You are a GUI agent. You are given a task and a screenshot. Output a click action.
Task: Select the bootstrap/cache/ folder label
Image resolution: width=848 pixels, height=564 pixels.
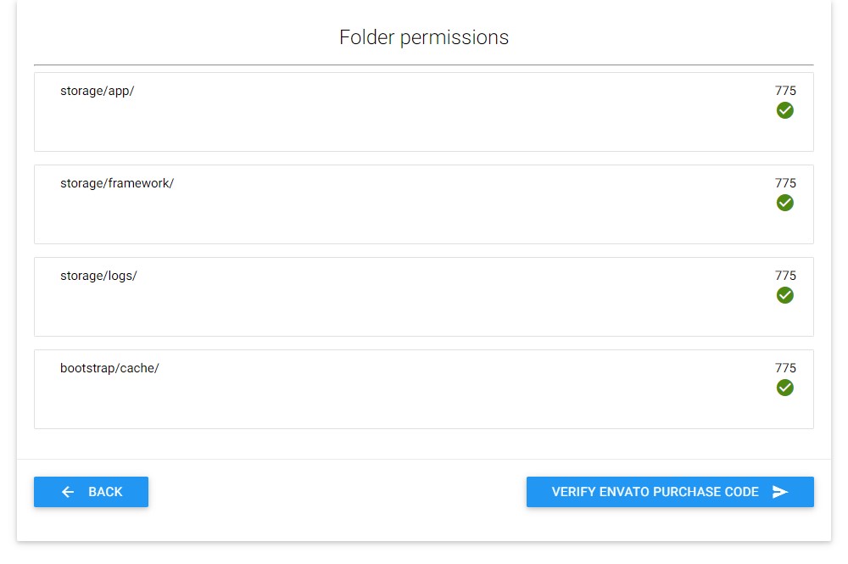point(109,368)
